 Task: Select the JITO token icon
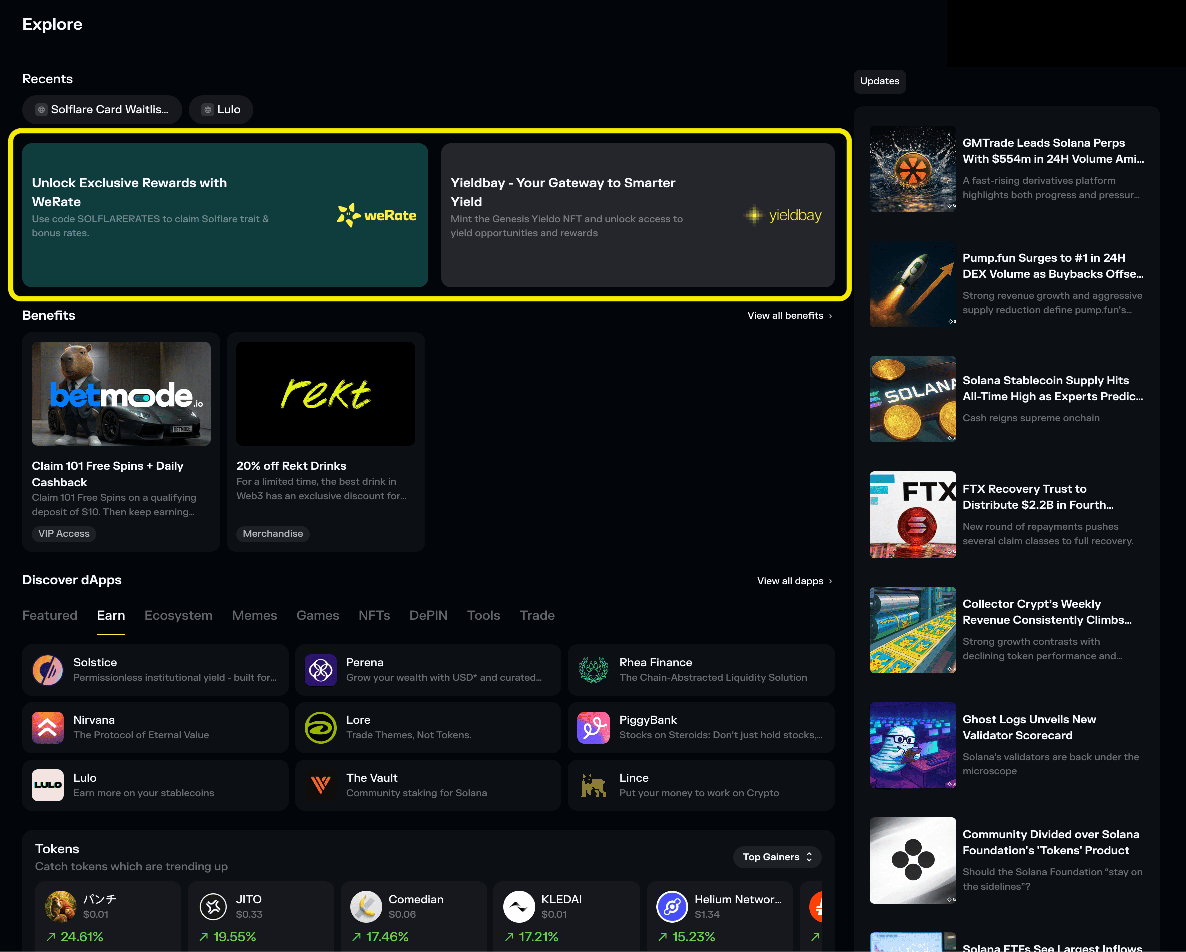pyautogui.click(x=214, y=906)
